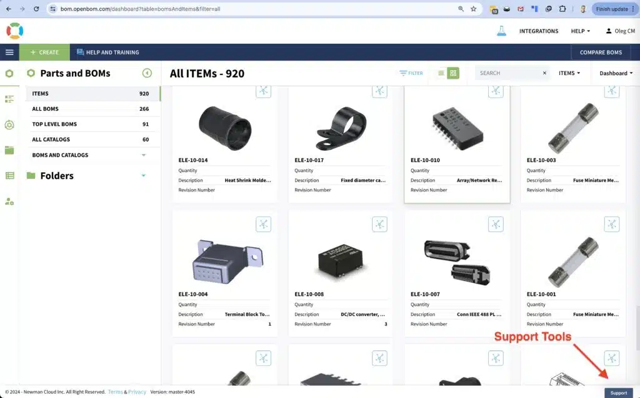Open ELE-10-007 connector thumbnail
The width and height of the screenshot is (640, 398).
[x=457, y=262]
